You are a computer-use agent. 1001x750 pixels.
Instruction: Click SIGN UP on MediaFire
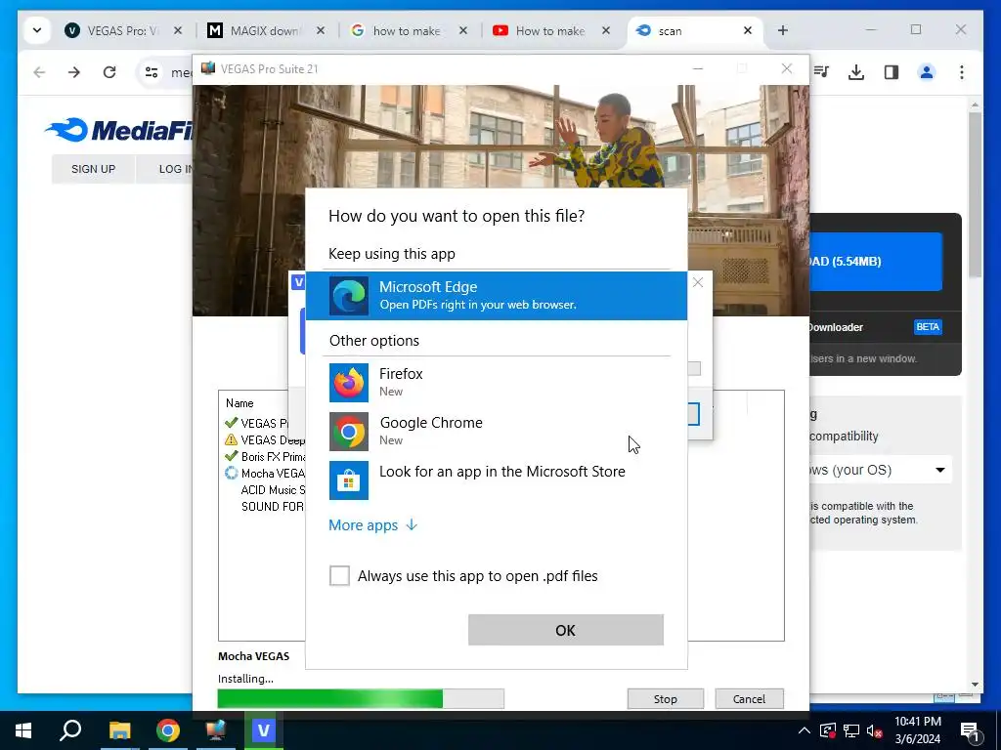93,169
